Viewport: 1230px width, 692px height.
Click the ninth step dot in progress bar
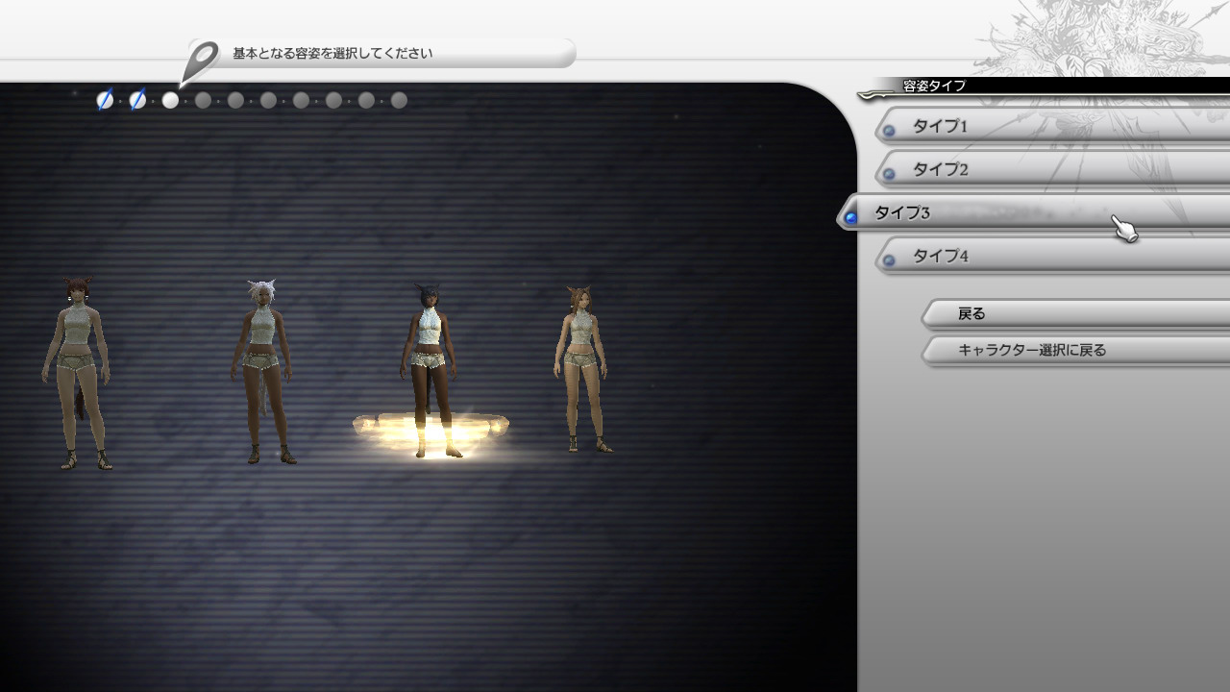366,100
